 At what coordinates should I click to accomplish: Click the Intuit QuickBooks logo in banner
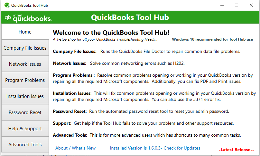coord(28,18)
